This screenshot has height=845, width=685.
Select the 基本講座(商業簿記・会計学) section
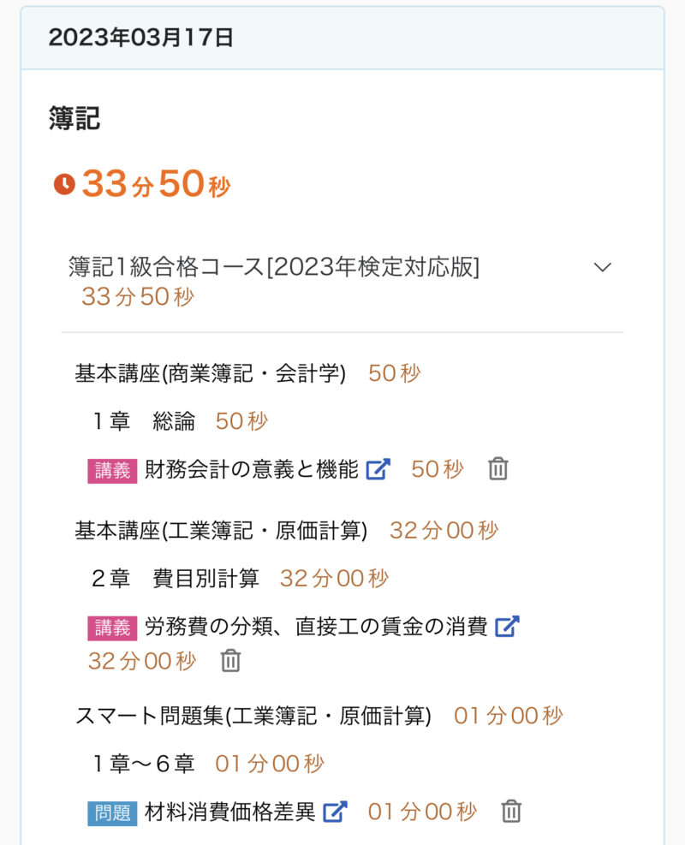[x=210, y=374]
